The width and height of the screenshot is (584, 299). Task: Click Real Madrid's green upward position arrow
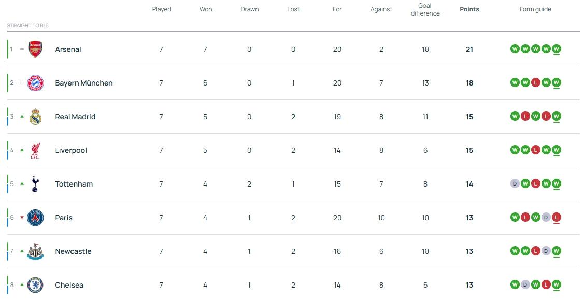[22, 117]
